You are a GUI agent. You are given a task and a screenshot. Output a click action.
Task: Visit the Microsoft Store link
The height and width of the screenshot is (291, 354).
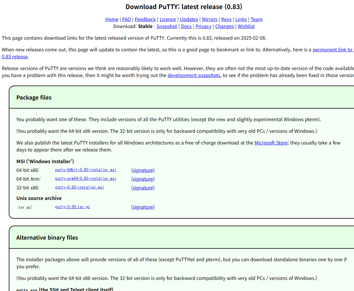pos(271,143)
